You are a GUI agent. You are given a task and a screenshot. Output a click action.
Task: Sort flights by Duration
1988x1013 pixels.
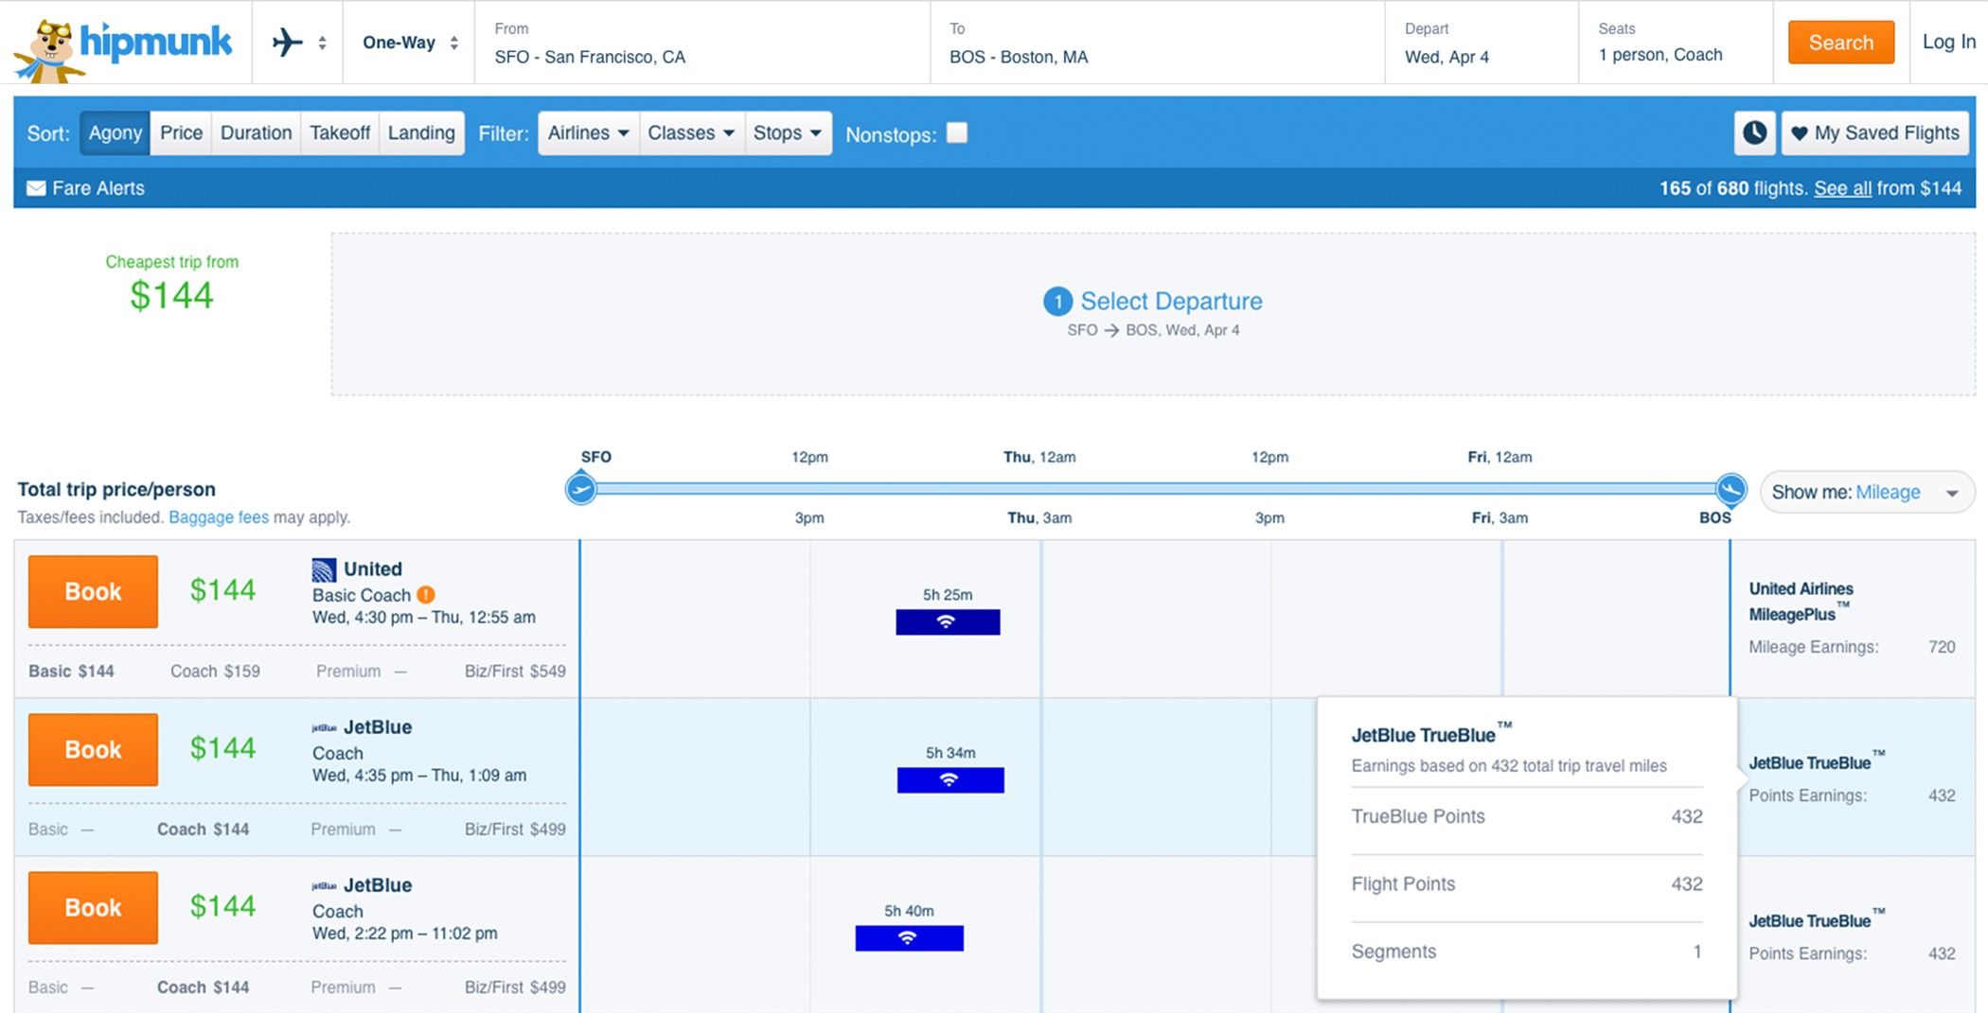click(256, 133)
